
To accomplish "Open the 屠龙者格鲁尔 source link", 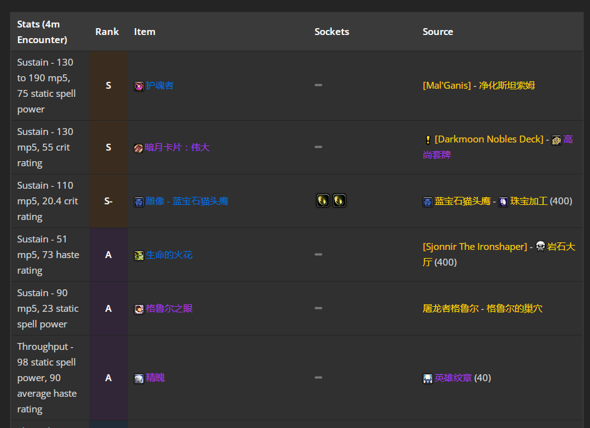I will [451, 309].
